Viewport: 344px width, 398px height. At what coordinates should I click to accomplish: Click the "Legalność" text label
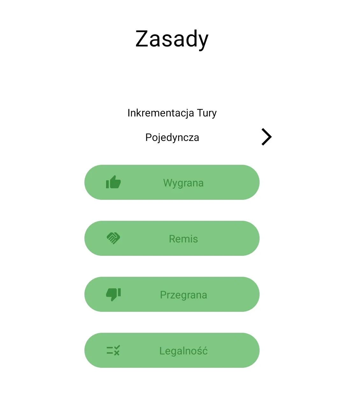click(x=183, y=351)
